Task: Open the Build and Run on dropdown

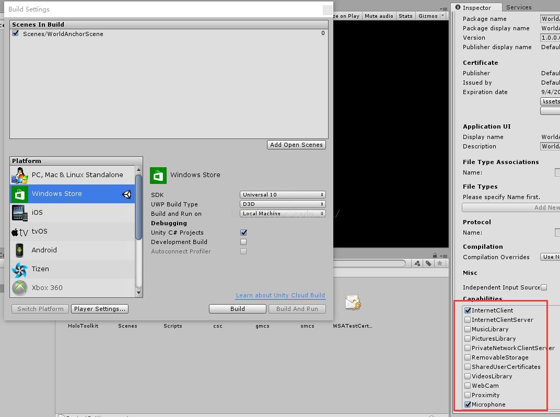Action: click(x=283, y=213)
